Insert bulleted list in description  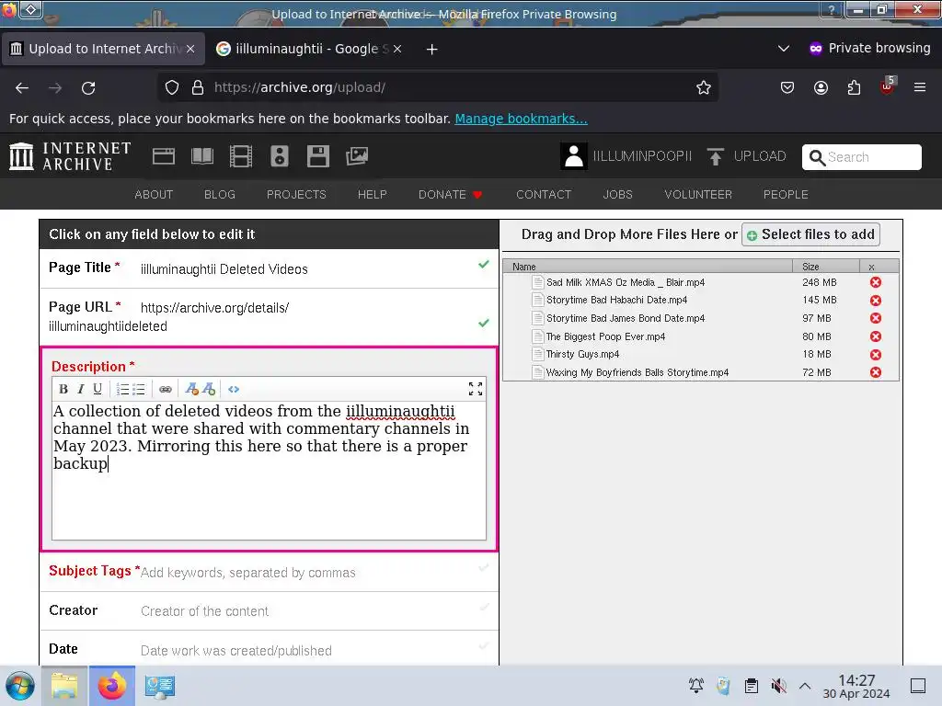click(139, 389)
